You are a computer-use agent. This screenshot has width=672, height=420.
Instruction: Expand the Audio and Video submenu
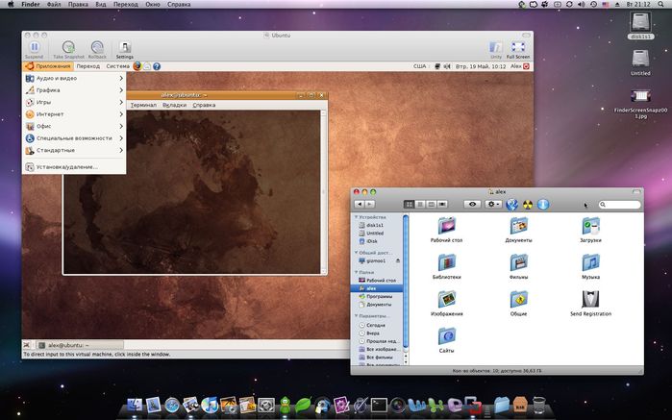[x=74, y=78]
